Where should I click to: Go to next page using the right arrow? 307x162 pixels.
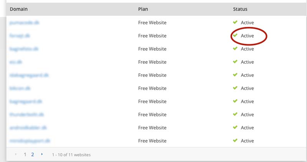(42, 154)
